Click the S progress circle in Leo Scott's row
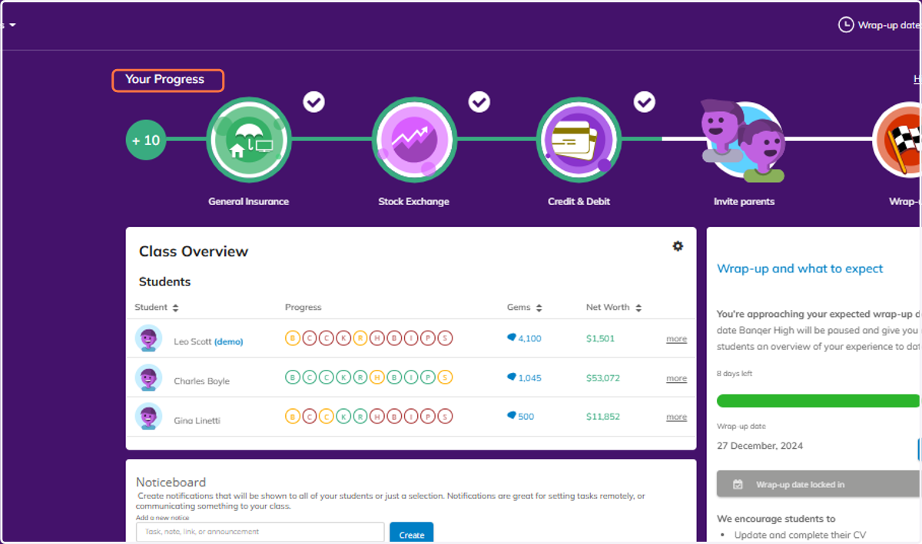 [445, 338]
